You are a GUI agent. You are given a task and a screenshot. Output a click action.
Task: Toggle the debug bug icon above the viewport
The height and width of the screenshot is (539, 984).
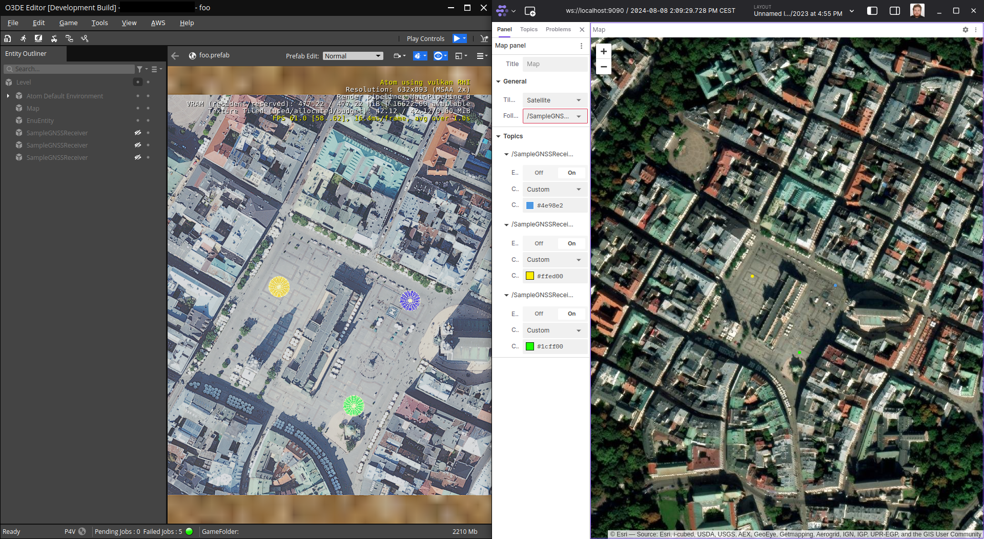point(418,55)
